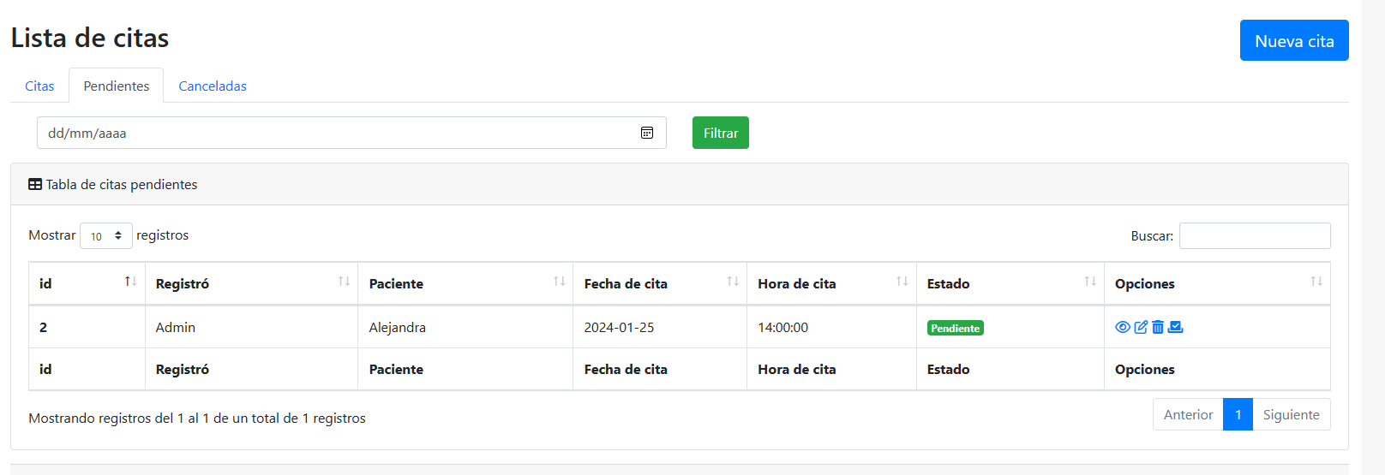The image size is (1385, 475).
Task: Sort by the Fecha de cita column
Action: tap(658, 283)
